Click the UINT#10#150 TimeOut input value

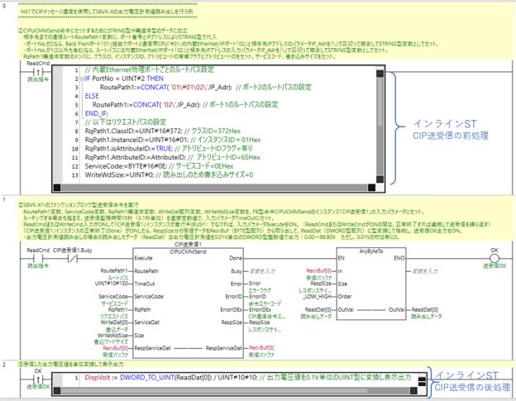(112, 284)
